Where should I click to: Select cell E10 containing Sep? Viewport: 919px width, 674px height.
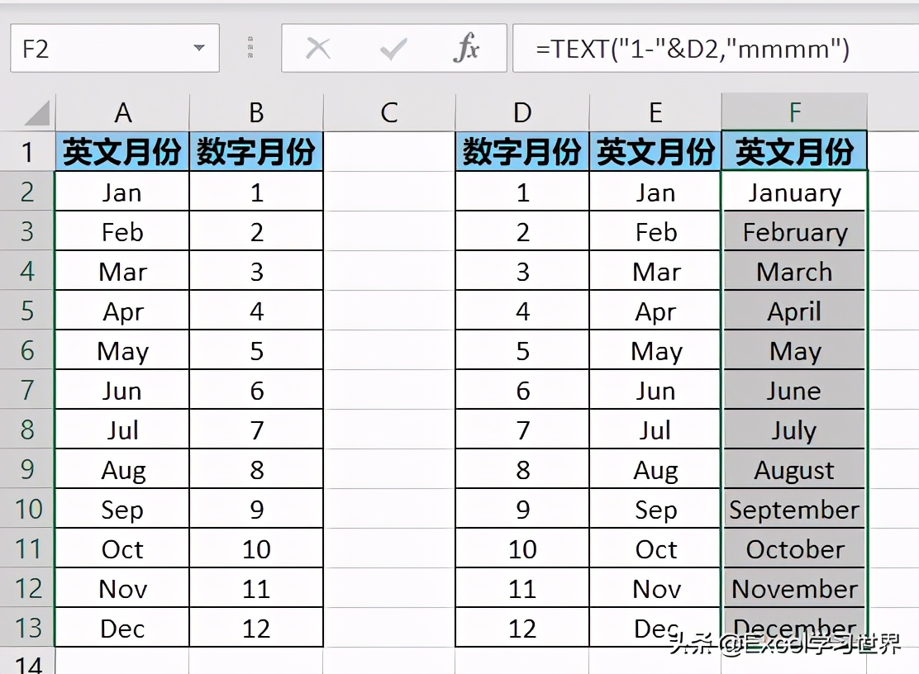click(x=655, y=508)
